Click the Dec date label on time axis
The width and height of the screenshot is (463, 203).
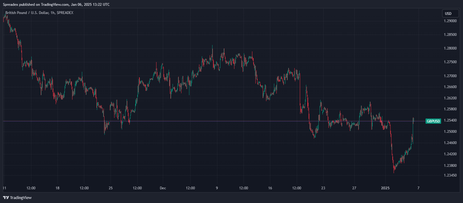point(163,188)
